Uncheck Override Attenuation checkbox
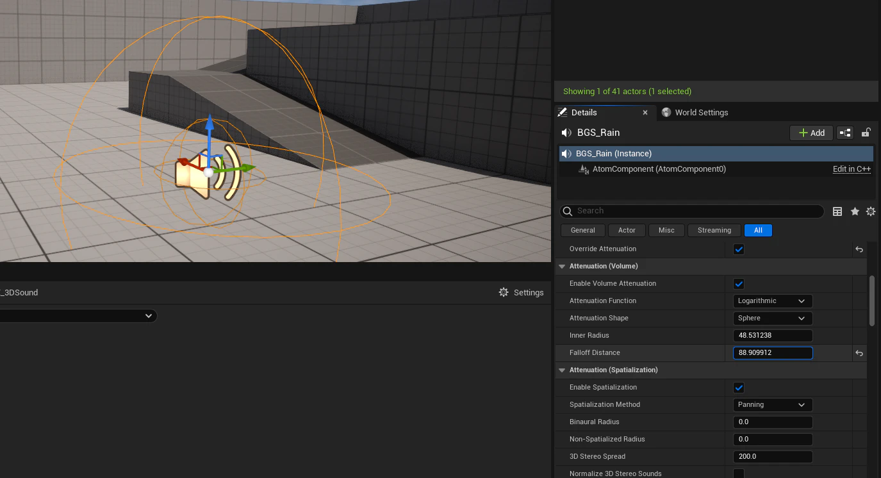The image size is (881, 478). coord(739,249)
